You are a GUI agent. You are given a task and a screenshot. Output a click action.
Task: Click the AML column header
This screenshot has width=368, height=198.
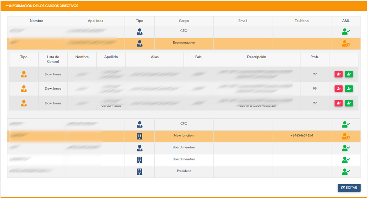[346, 21]
